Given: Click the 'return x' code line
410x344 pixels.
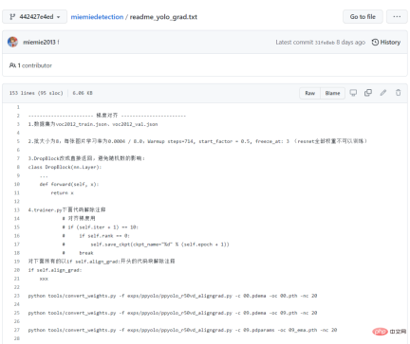Looking at the screenshot, I should point(62,192).
